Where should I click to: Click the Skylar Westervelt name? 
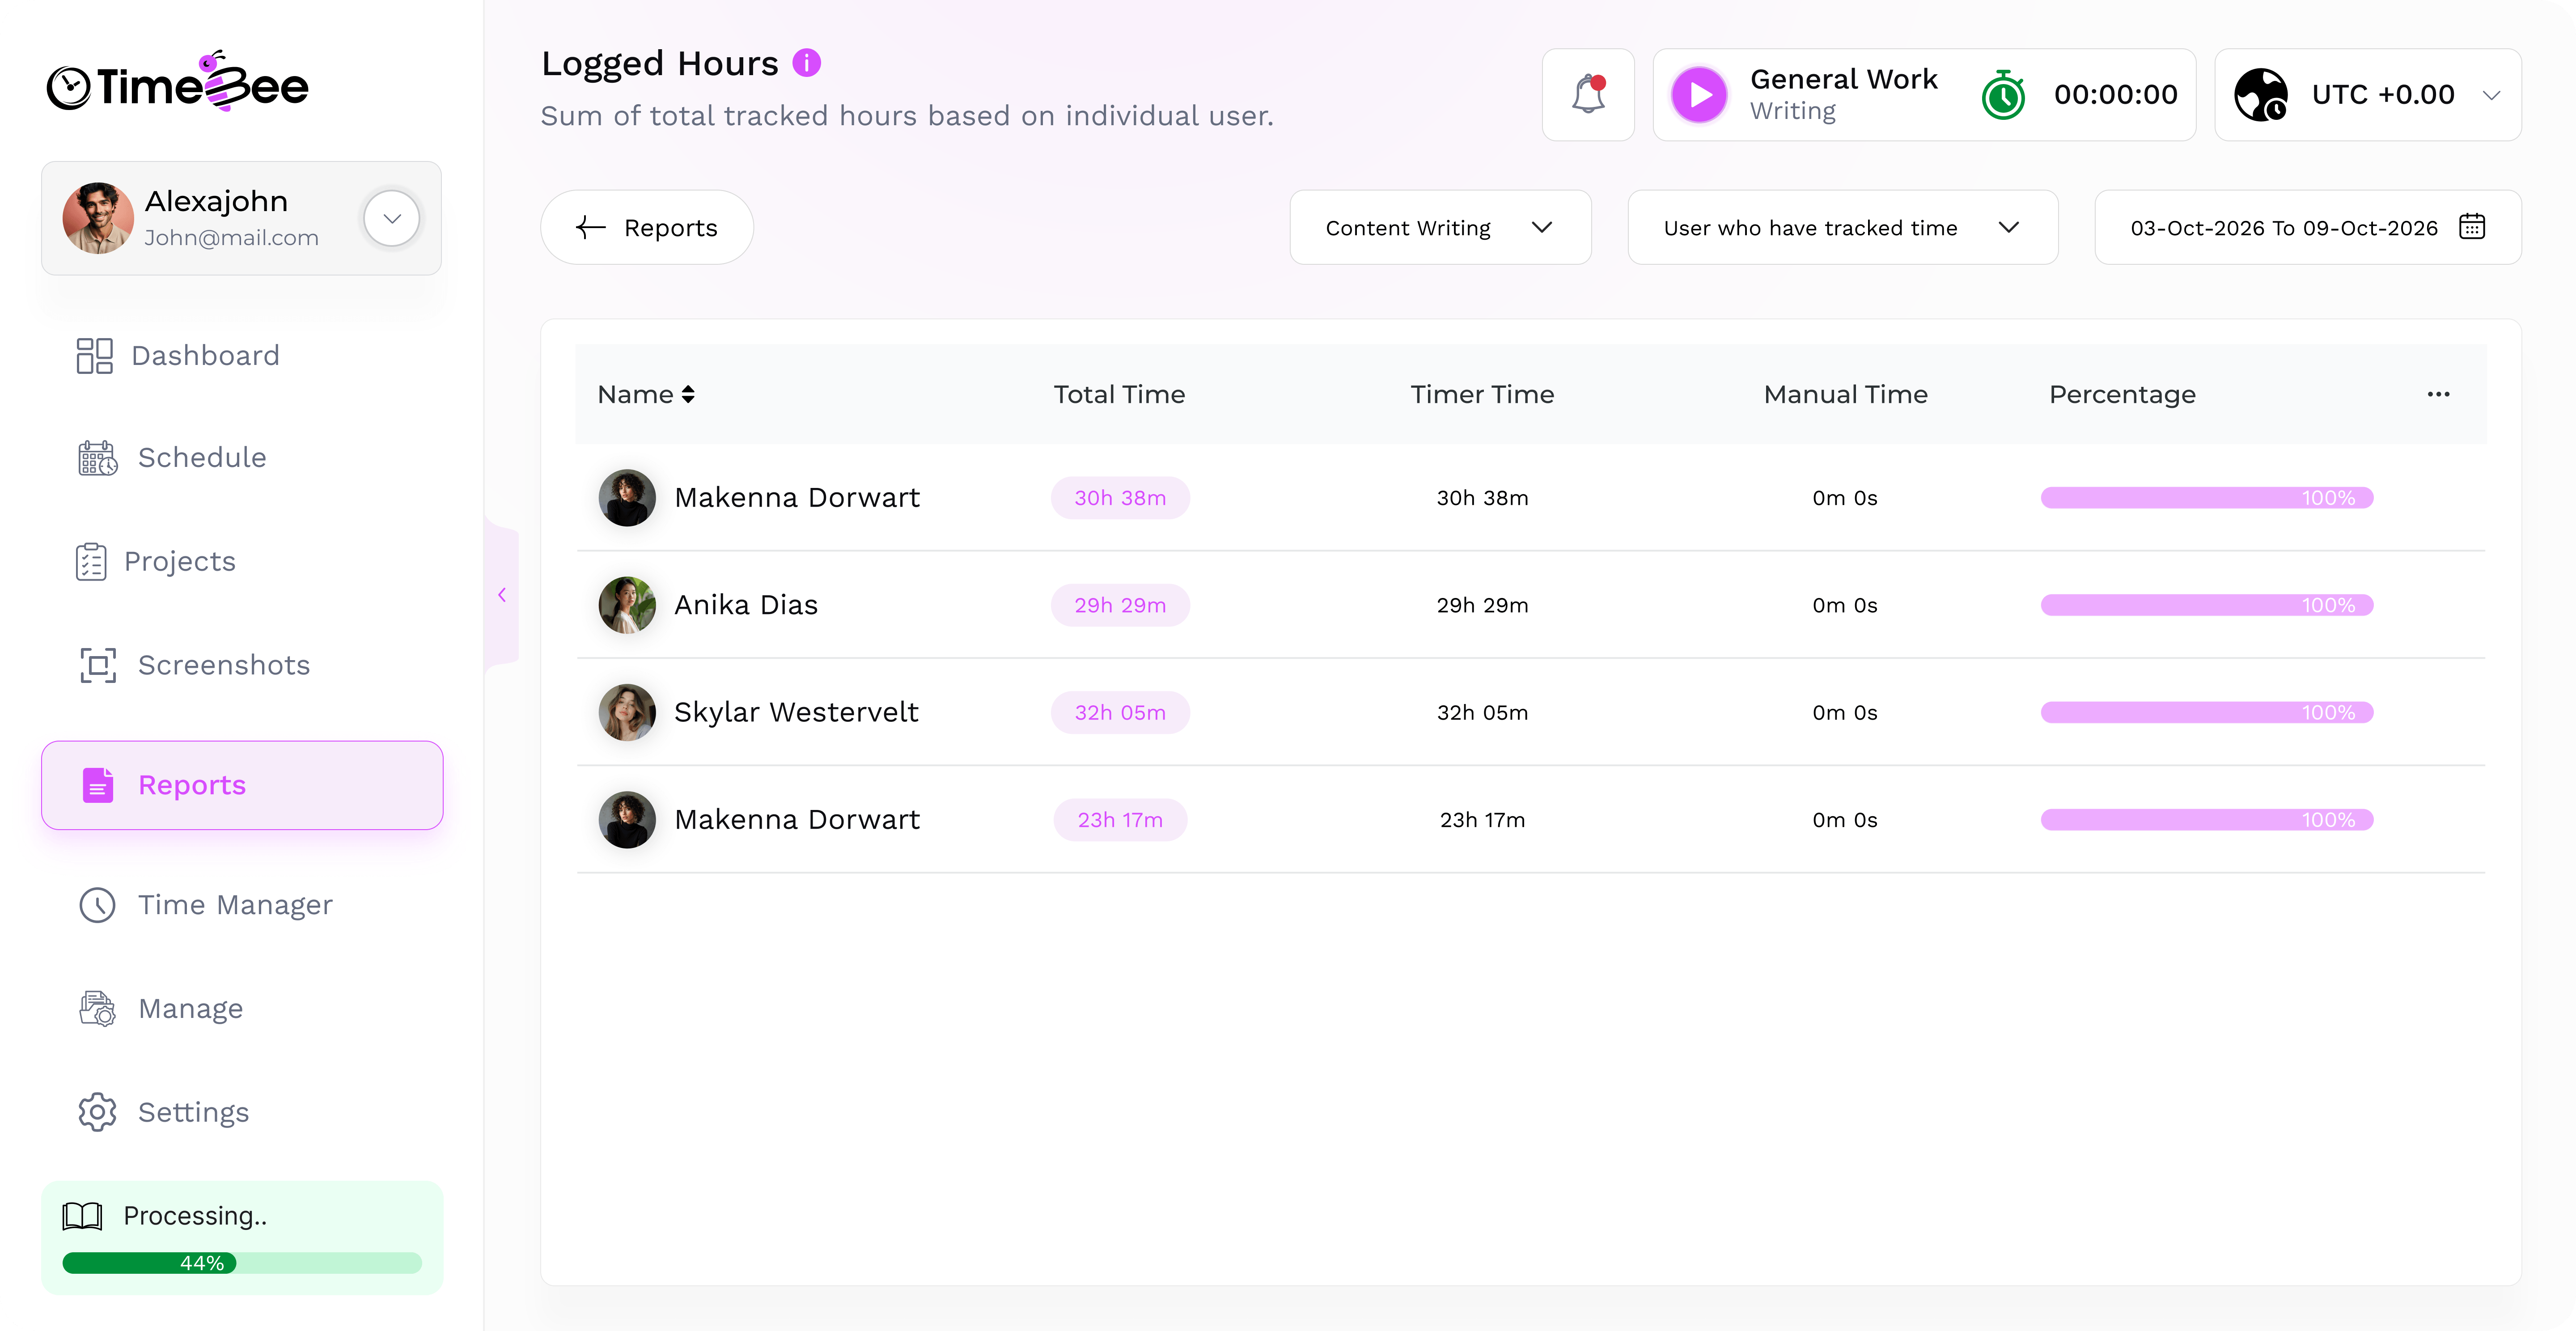[796, 712]
